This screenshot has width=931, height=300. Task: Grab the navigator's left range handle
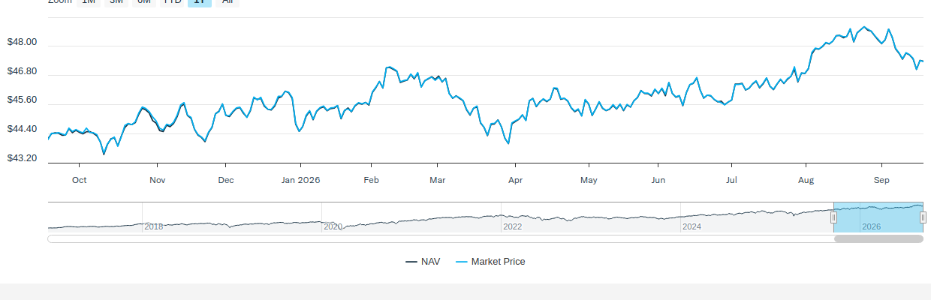coord(833,217)
